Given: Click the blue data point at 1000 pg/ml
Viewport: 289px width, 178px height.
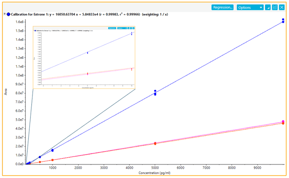Looking at the screenshot, I should (52, 150).
